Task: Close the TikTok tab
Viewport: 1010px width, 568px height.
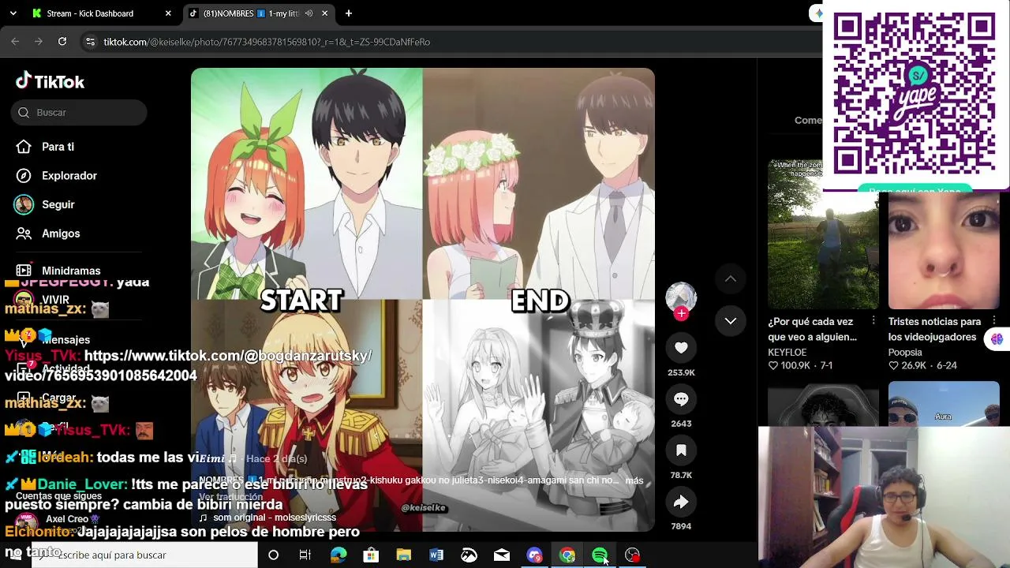Action: tap(324, 13)
